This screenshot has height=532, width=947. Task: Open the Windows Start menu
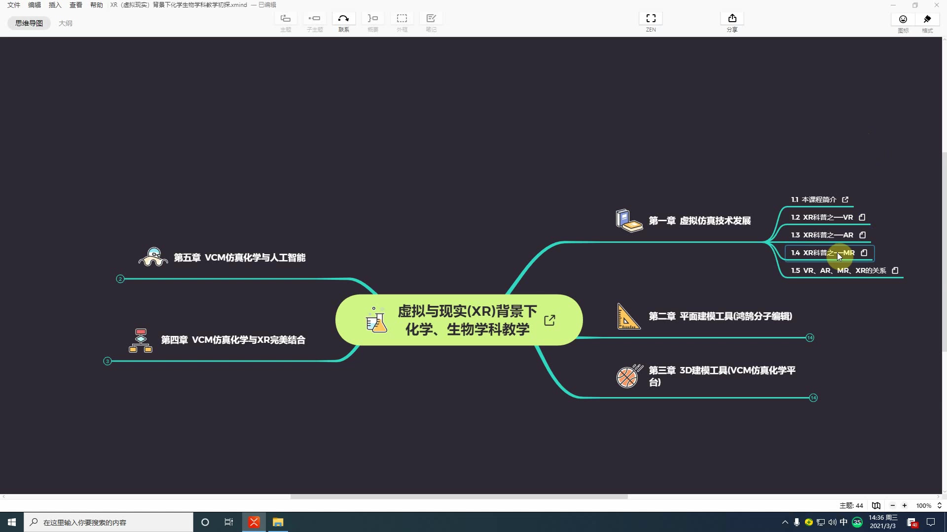[12, 522]
